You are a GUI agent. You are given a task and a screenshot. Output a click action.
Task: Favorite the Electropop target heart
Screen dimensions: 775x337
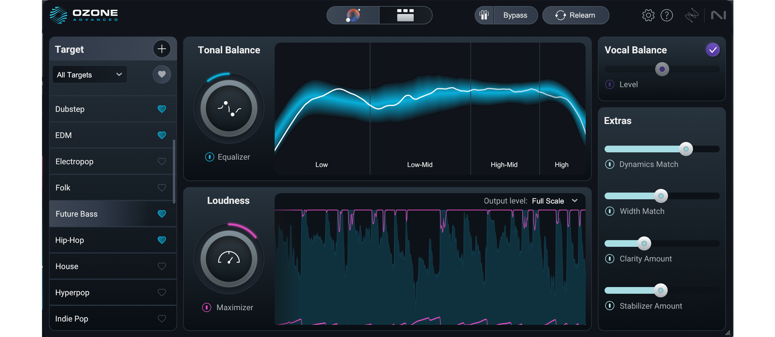(x=162, y=162)
